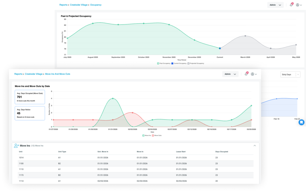Toggle Projected Occupancy legend series

(x=196, y=63)
